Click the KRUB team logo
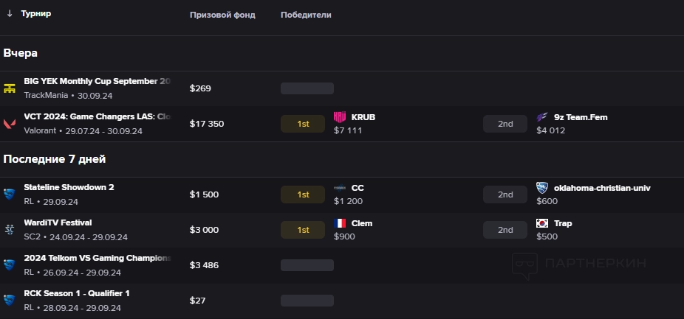 [340, 117]
